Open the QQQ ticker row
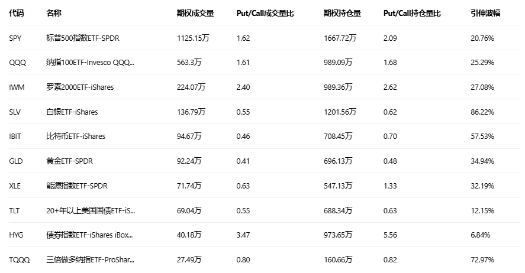This screenshot has height=273, width=525. [x=18, y=63]
